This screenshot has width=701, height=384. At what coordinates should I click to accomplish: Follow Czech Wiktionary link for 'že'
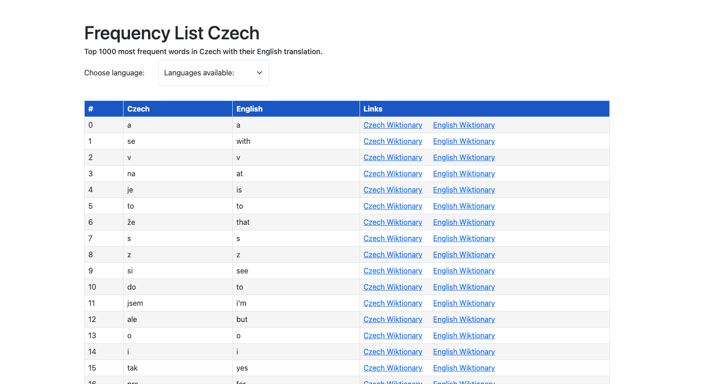point(392,222)
